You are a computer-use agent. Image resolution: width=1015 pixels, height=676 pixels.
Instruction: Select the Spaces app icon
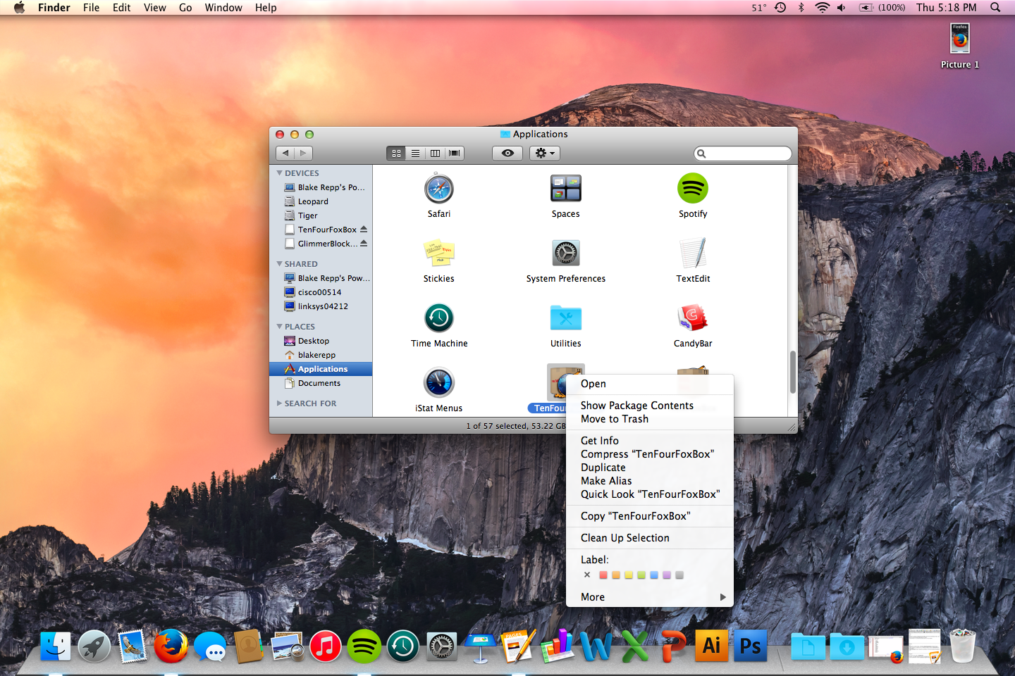(565, 189)
